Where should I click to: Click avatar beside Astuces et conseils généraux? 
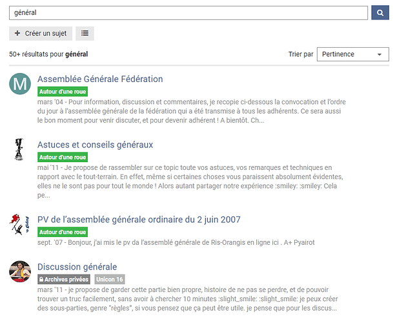[x=19, y=149]
